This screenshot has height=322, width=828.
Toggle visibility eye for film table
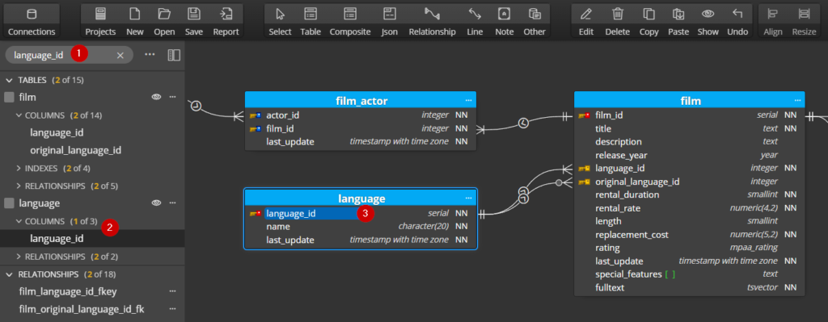click(156, 97)
